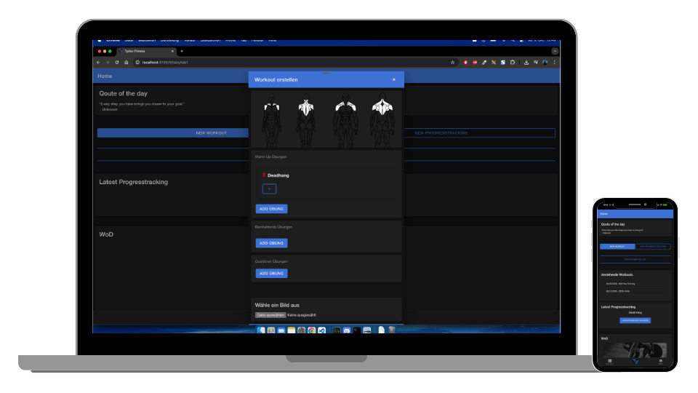Open Launchpad from the dock
Screen dimensions: 698x393
click(x=271, y=330)
